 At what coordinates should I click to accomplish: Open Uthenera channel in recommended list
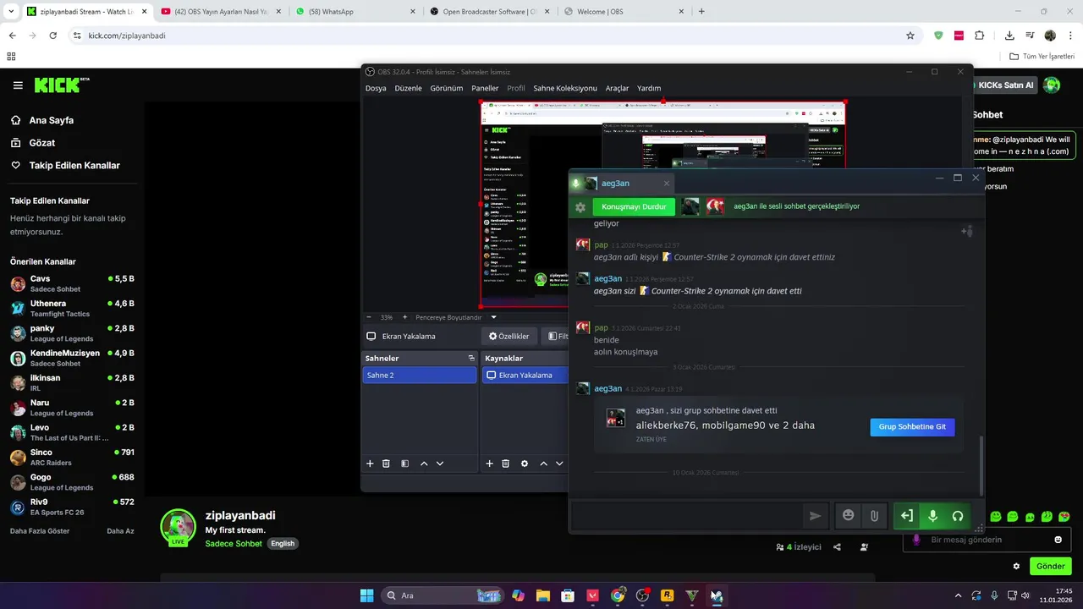[72, 309]
